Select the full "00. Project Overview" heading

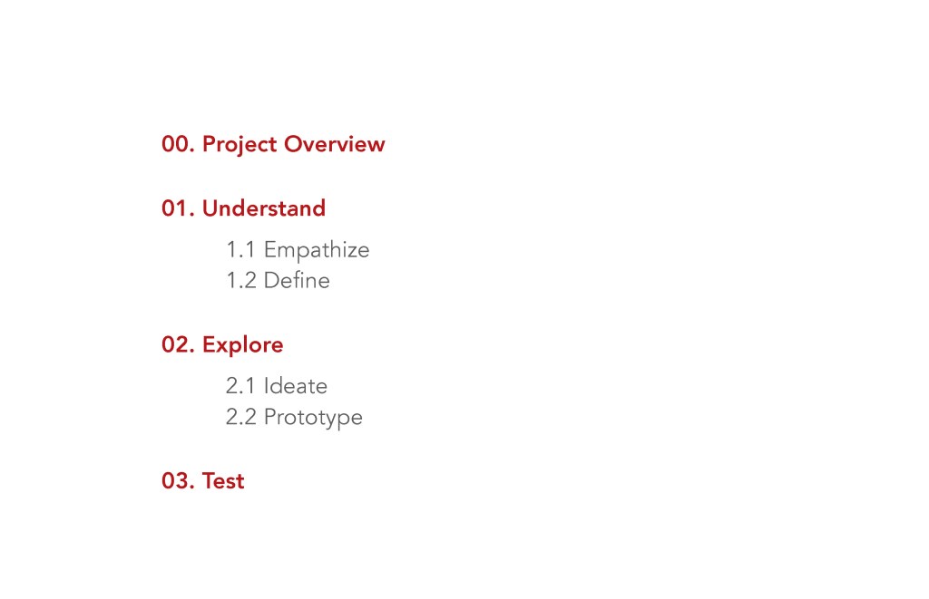(273, 144)
